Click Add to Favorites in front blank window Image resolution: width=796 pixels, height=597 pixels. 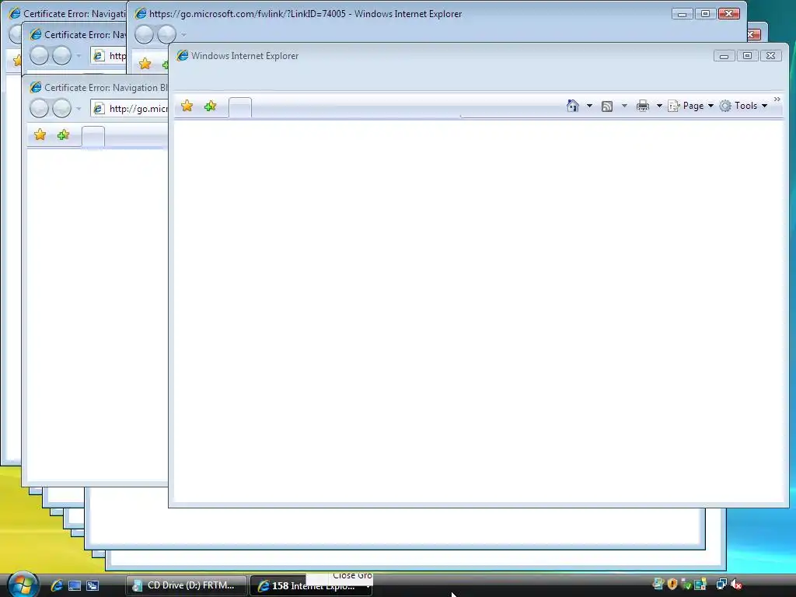pyautogui.click(x=210, y=106)
